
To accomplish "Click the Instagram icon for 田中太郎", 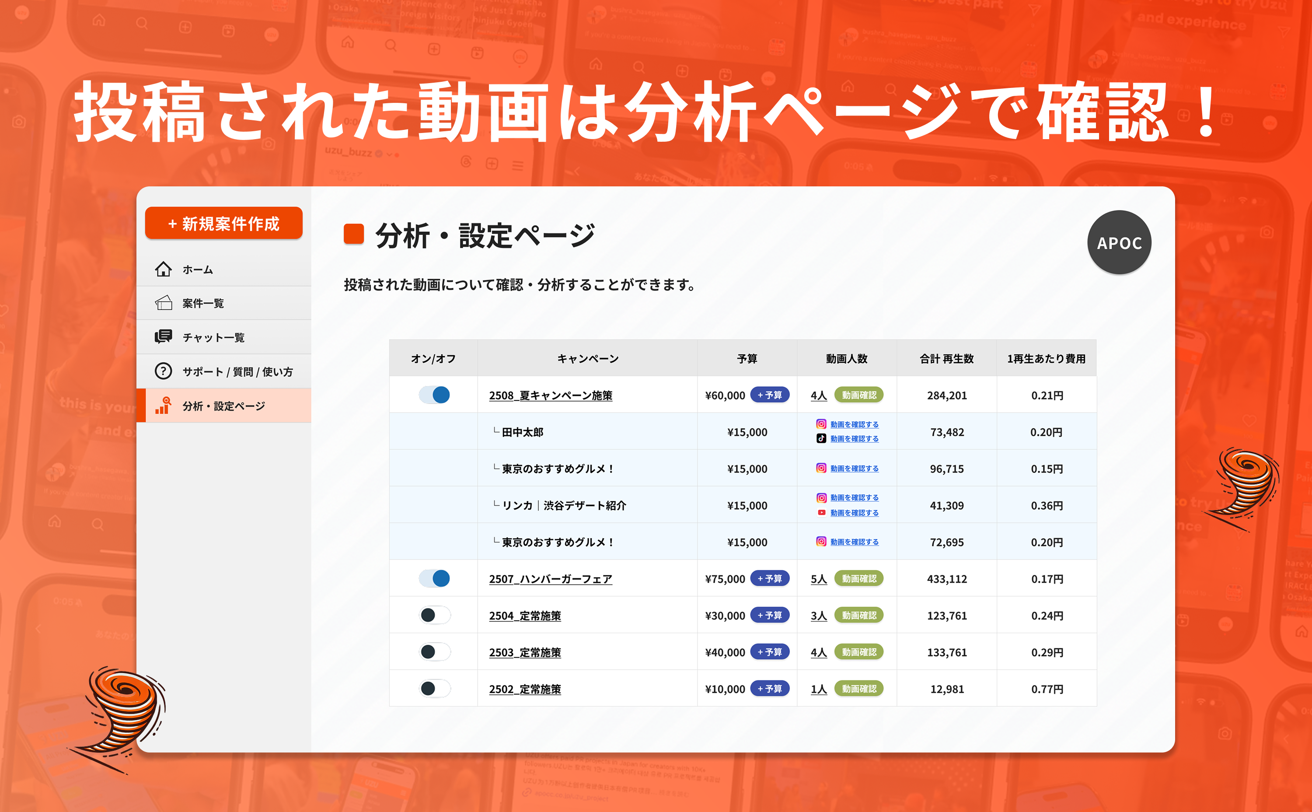I will pos(821,424).
